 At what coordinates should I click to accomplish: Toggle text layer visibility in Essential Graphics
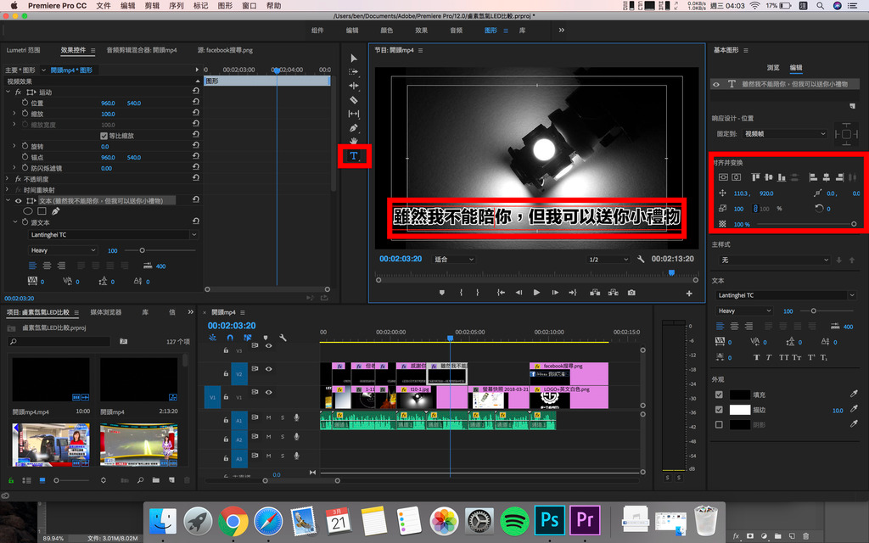tap(716, 84)
